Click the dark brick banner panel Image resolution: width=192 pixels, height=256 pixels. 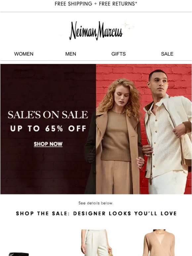(x=48, y=129)
